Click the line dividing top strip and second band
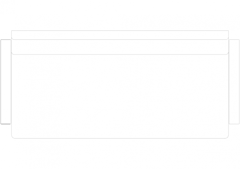Viewport: 240px width, 169px height. tap(120, 39)
